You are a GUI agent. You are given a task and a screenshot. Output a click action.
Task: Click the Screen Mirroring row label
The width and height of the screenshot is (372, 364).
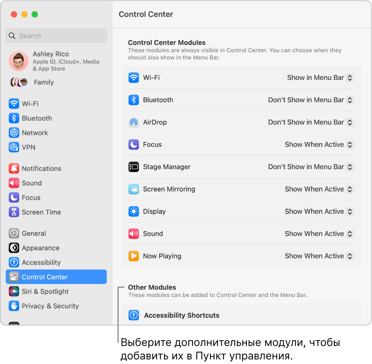[169, 189]
